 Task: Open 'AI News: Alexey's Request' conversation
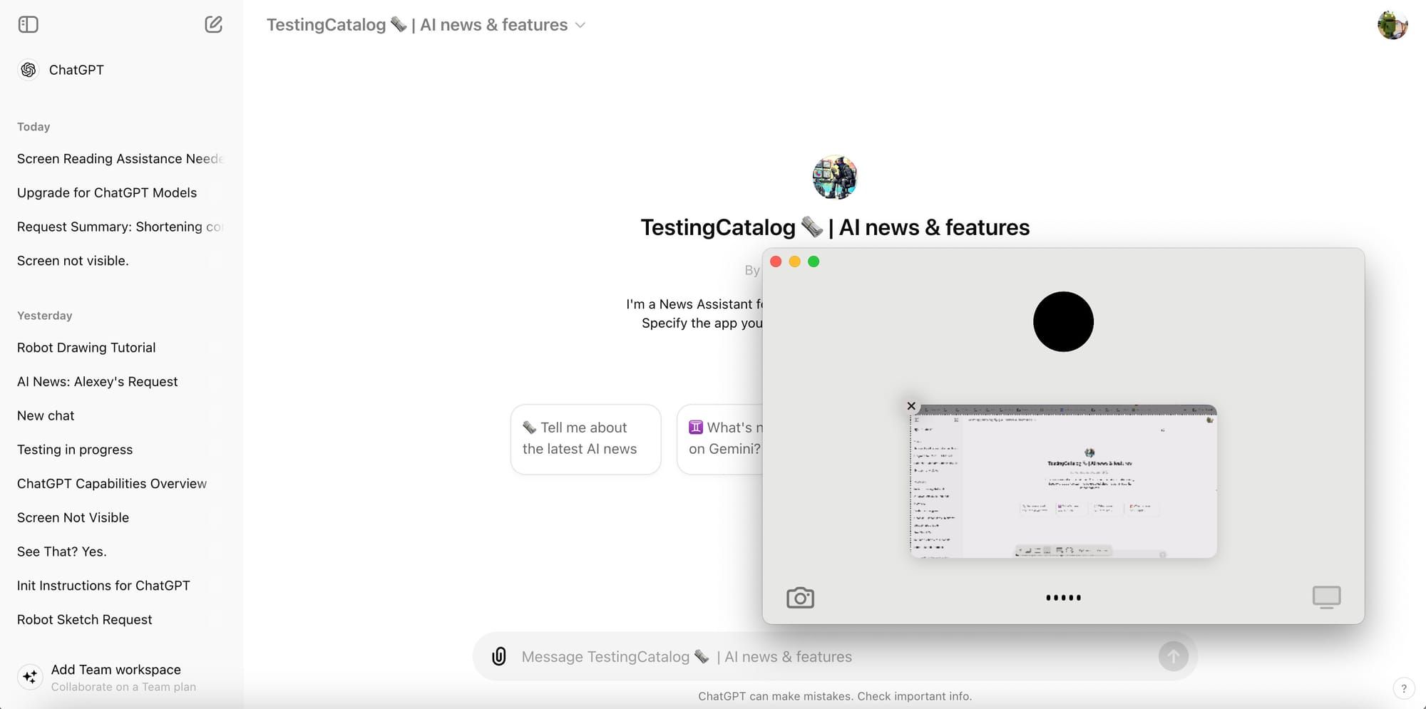coord(97,381)
